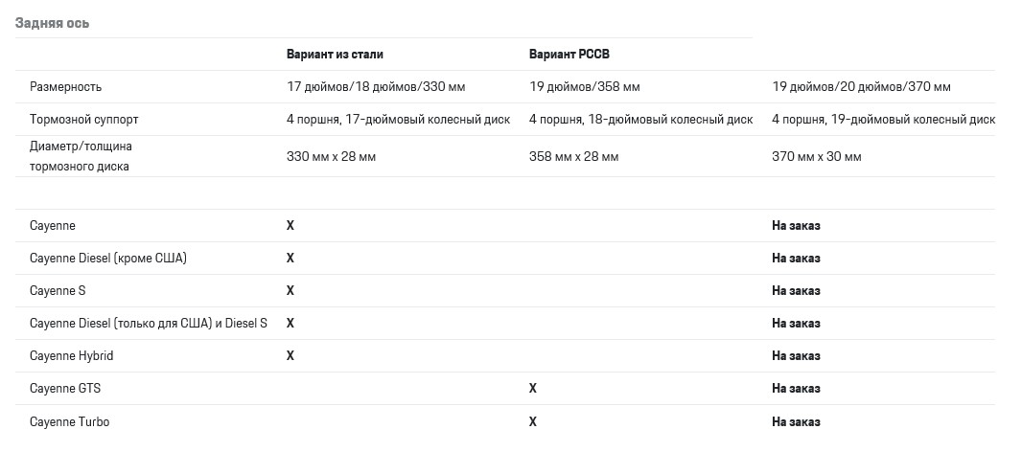Click the "19 дюймов/20 дюймов/370 мм" cell

(861, 87)
